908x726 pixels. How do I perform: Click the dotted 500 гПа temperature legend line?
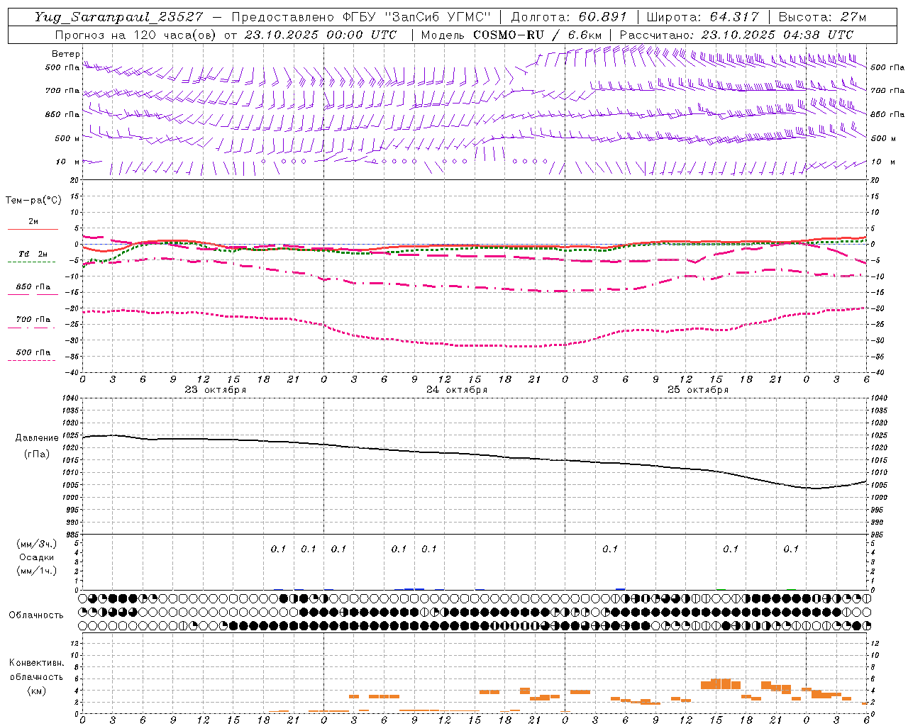(x=32, y=360)
